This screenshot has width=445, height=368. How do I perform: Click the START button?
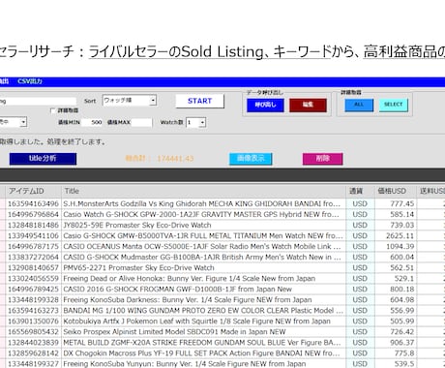(199, 101)
